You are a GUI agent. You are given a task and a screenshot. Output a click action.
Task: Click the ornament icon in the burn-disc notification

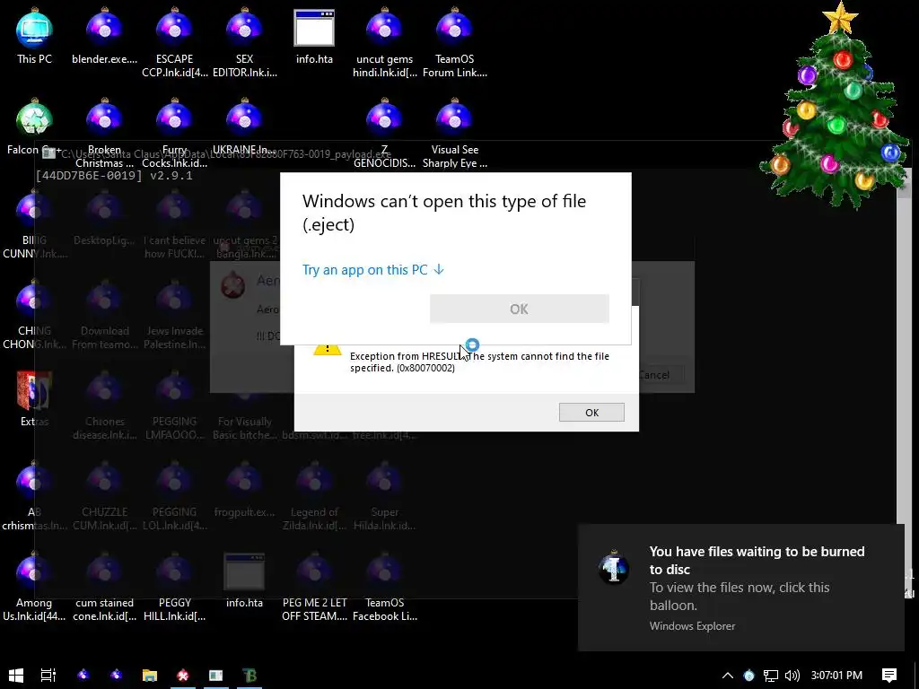click(x=614, y=567)
